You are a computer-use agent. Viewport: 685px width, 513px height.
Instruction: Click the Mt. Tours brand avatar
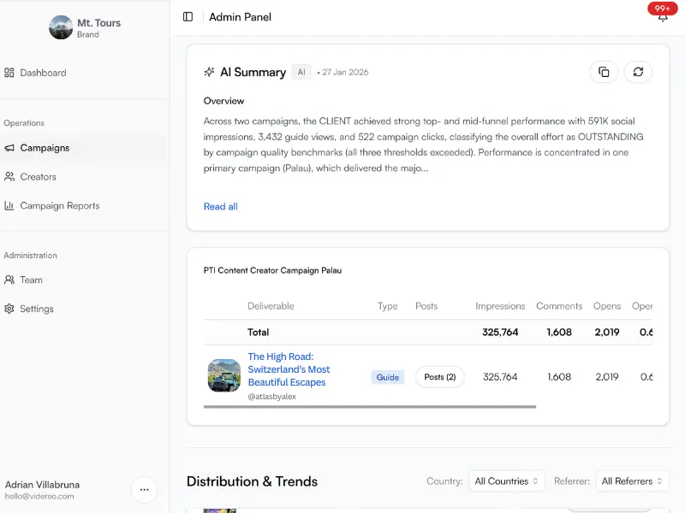coord(60,27)
